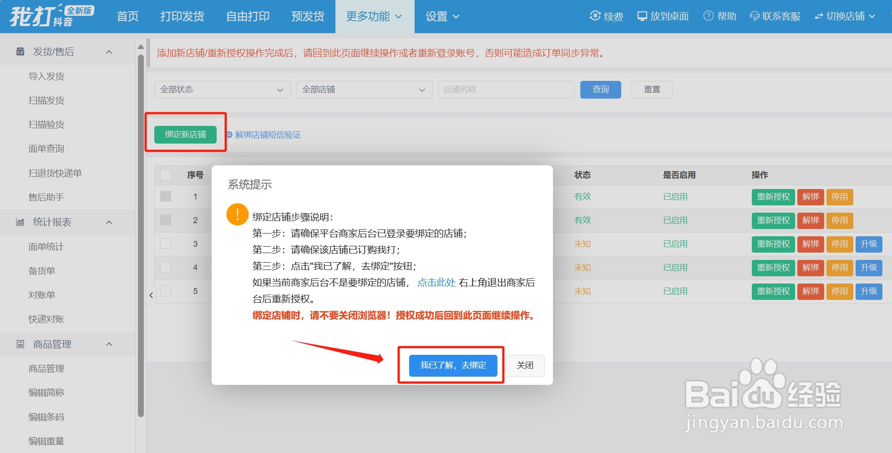892x453 pixels.
Task: Click the orange warning icon in the dialog
Action: (x=237, y=214)
